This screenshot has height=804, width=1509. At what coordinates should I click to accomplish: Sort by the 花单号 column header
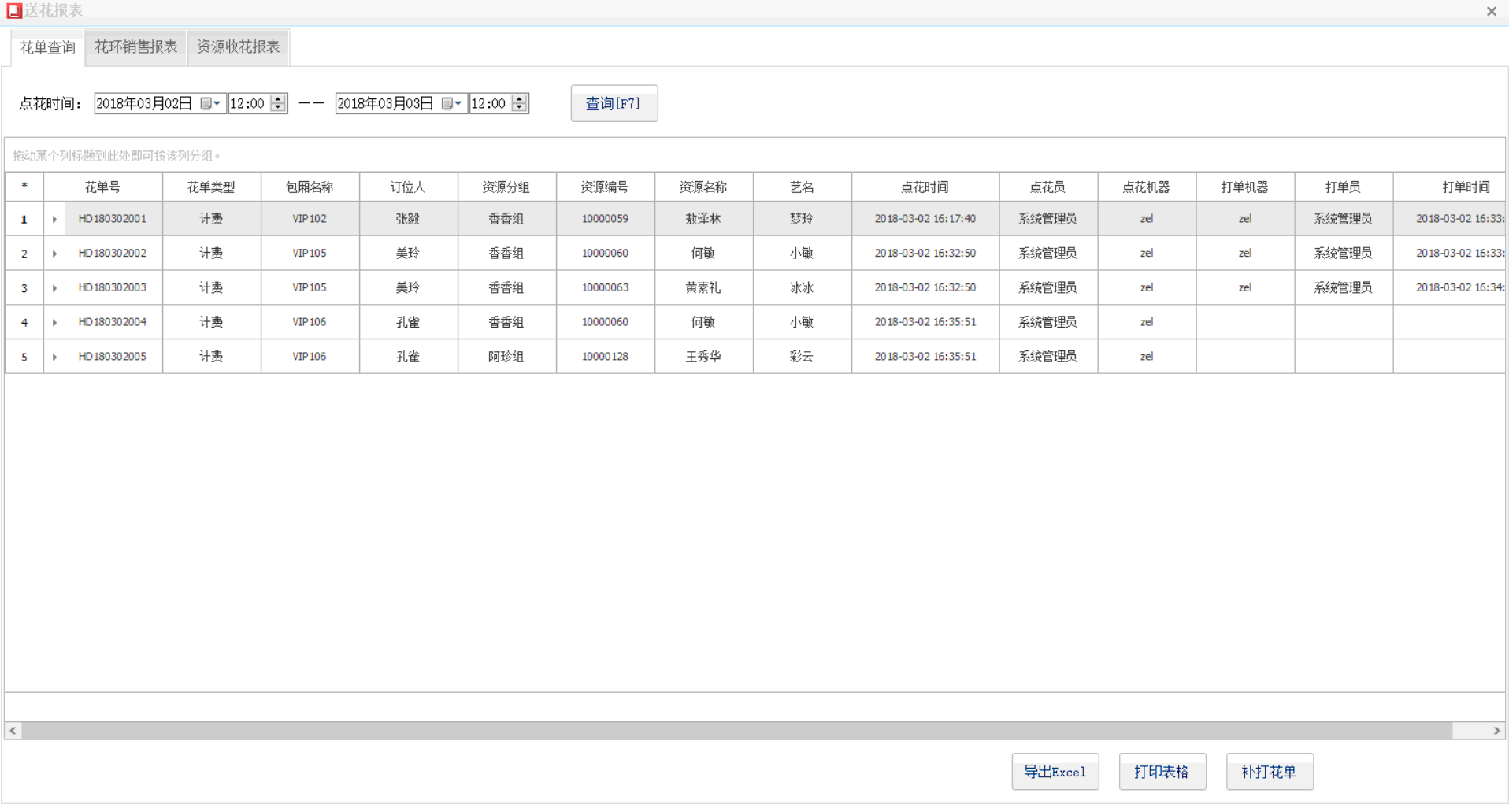pyautogui.click(x=102, y=187)
